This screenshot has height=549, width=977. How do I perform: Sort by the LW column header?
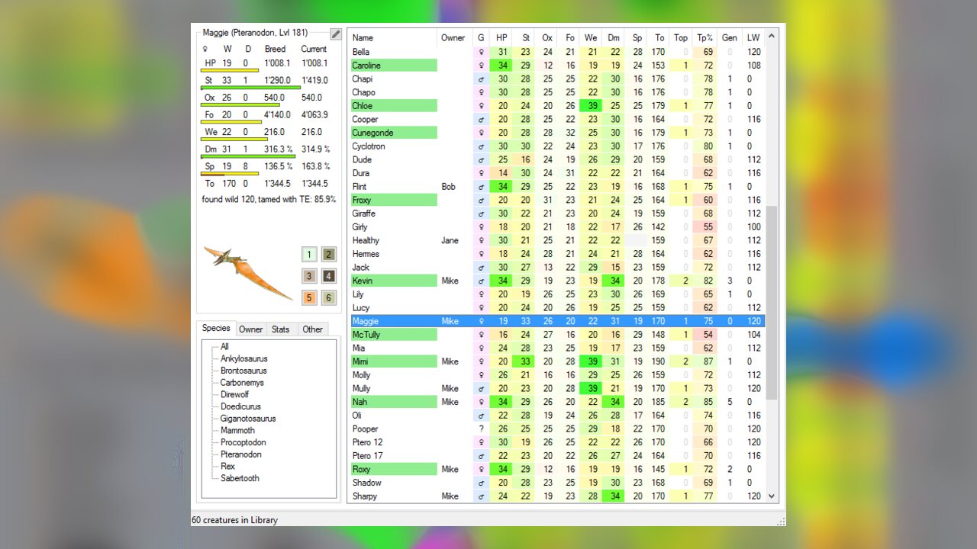[x=753, y=37]
